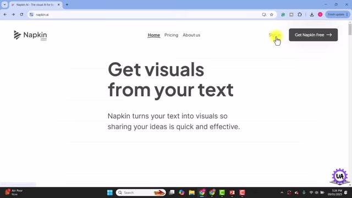
Task: Click the taskbar Search box
Action: click(141, 193)
